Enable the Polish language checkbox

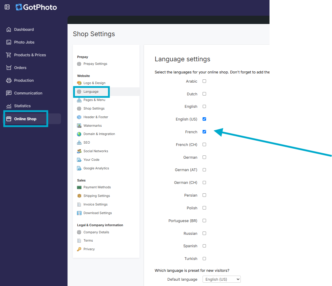pos(204,208)
